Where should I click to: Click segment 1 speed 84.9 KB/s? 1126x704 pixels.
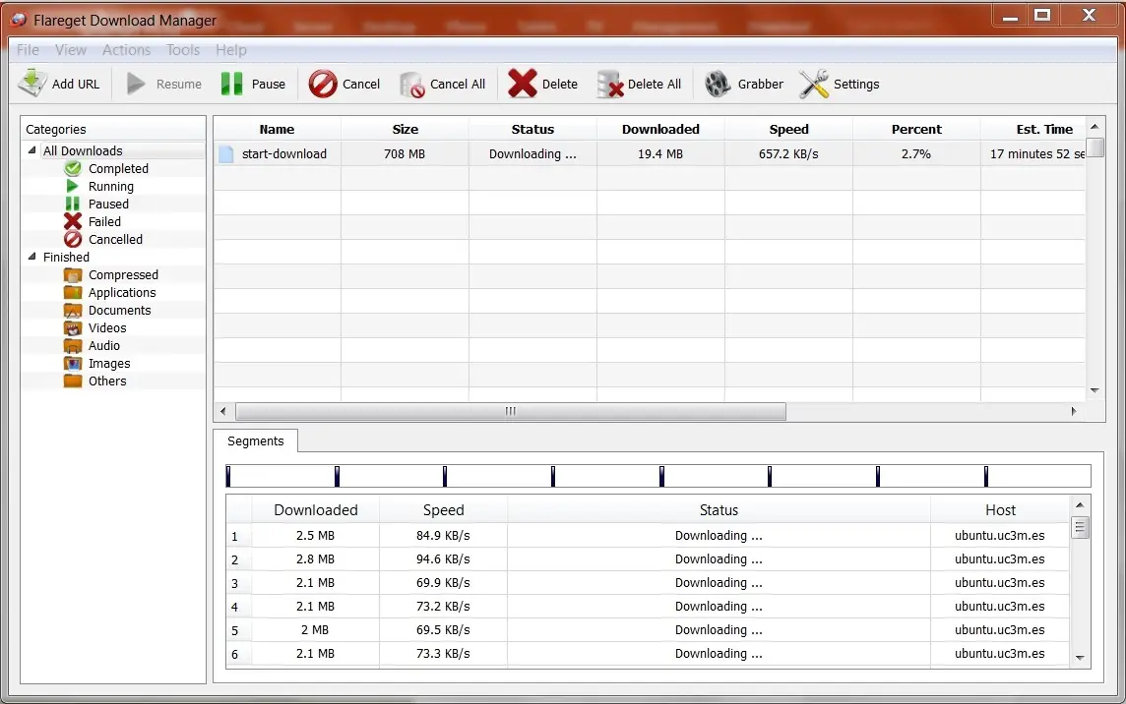[x=443, y=535]
